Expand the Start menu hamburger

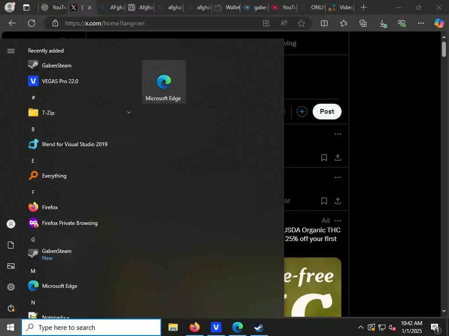pyautogui.click(x=11, y=51)
